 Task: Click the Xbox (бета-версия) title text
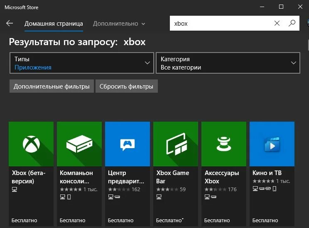point(29,177)
